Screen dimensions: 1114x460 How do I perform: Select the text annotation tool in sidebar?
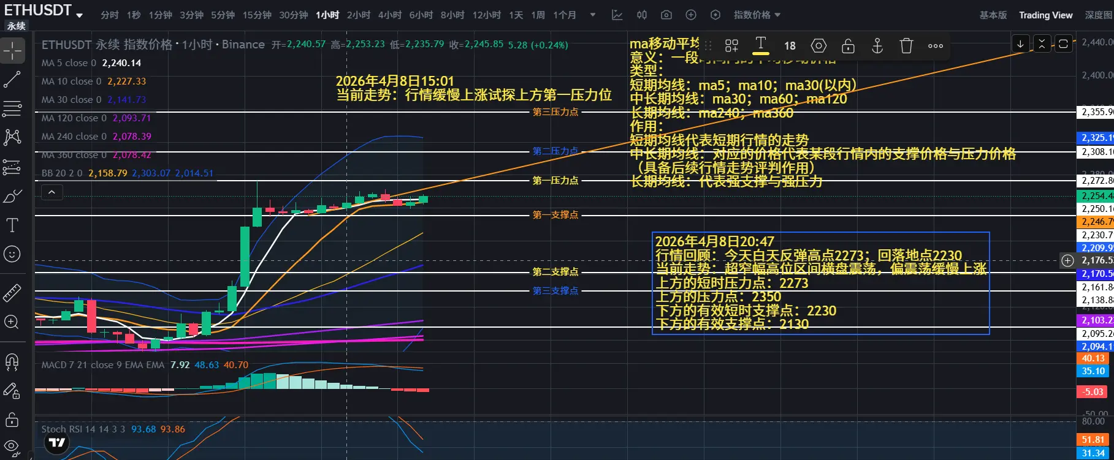coord(12,225)
